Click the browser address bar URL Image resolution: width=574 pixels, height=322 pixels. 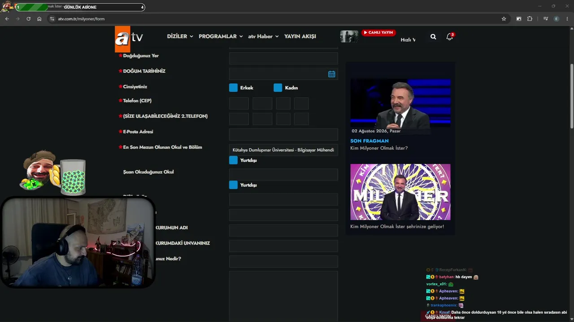(x=81, y=19)
